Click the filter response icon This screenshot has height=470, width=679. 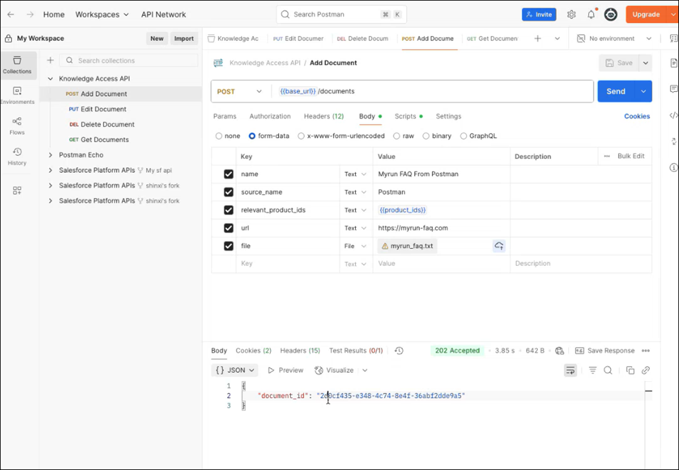592,370
